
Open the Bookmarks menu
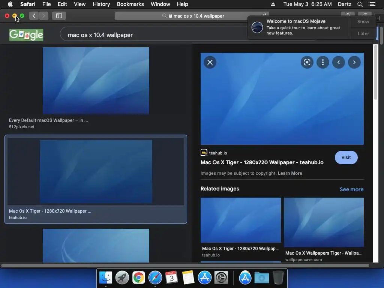pos(130,4)
